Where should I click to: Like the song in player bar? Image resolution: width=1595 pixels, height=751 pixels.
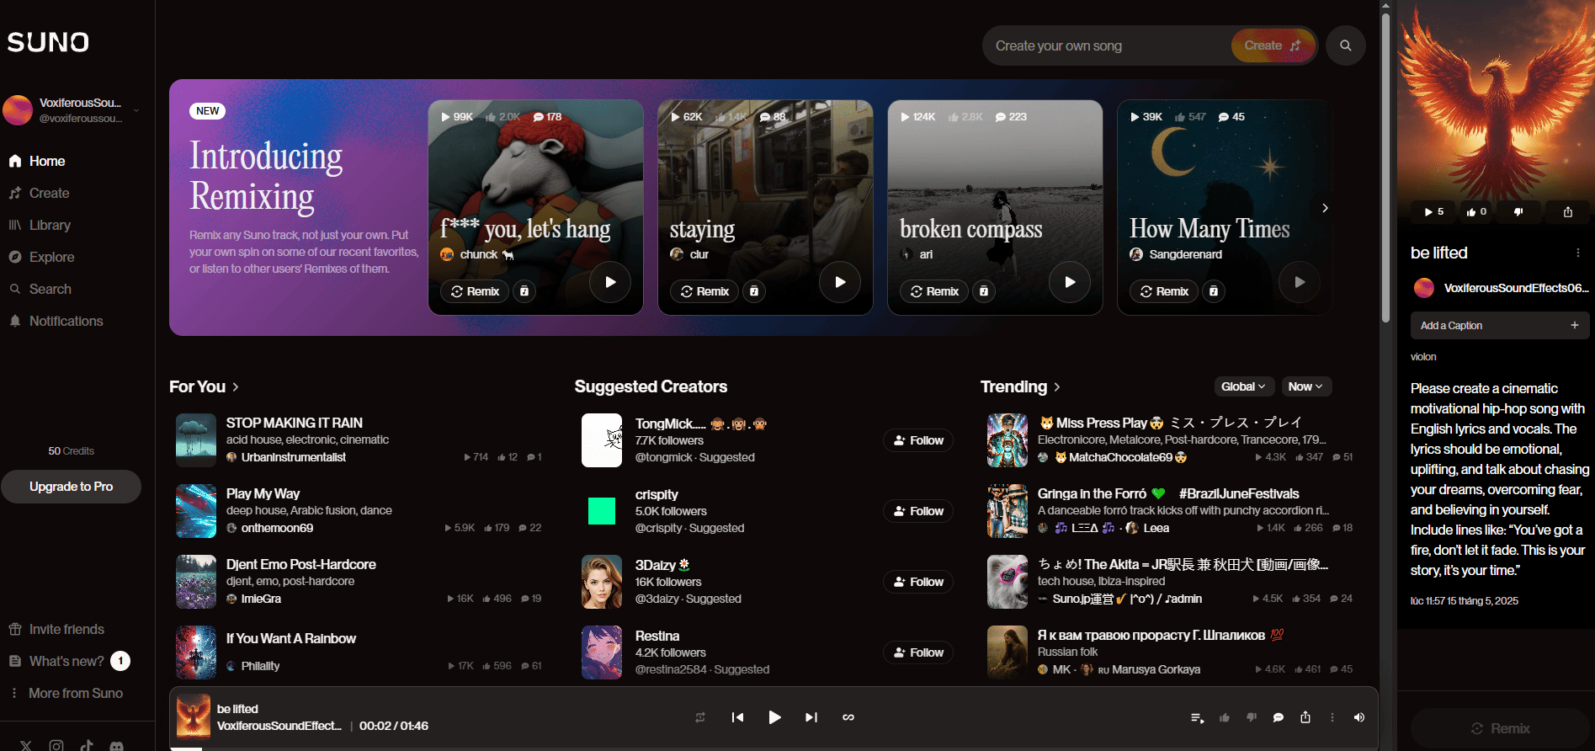(x=1225, y=717)
